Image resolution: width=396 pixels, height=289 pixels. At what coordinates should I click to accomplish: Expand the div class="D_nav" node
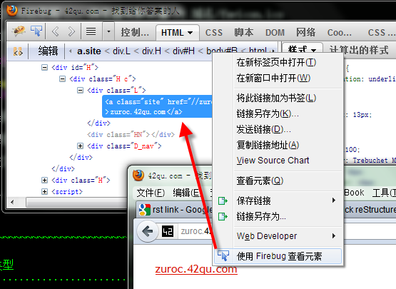80,146
